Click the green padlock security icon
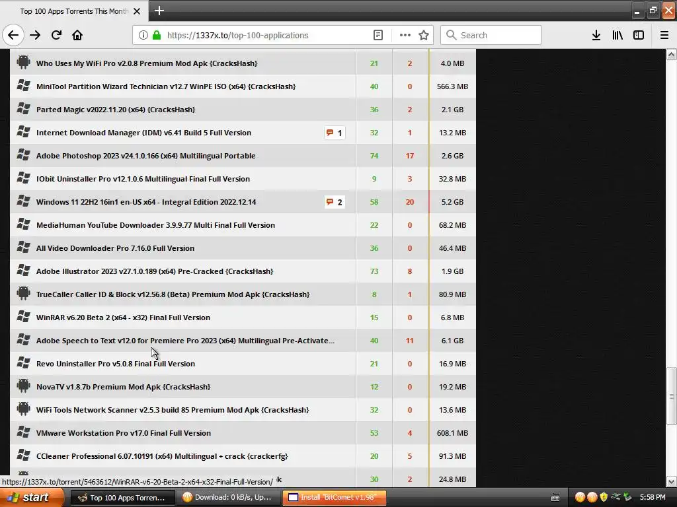 coord(157,35)
